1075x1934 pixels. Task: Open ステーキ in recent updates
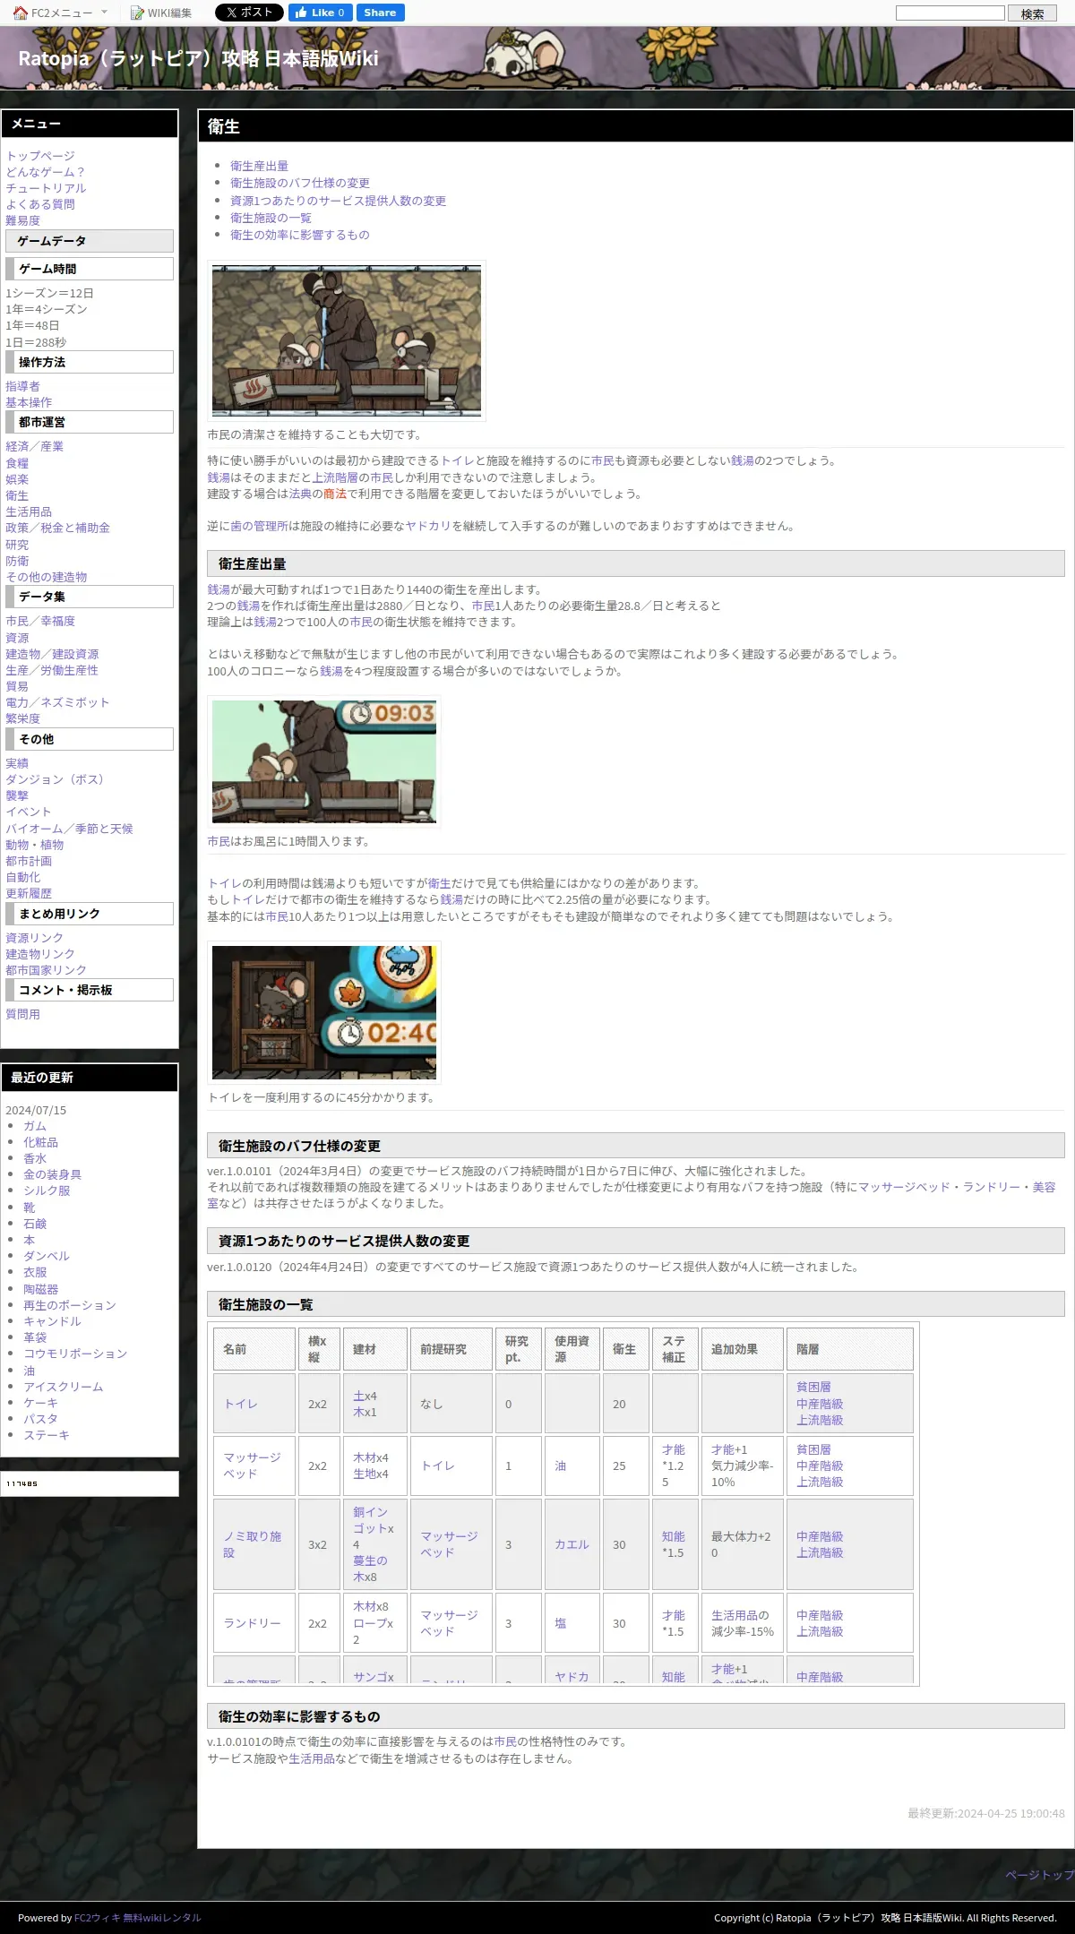pyautogui.click(x=47, y=1435)
